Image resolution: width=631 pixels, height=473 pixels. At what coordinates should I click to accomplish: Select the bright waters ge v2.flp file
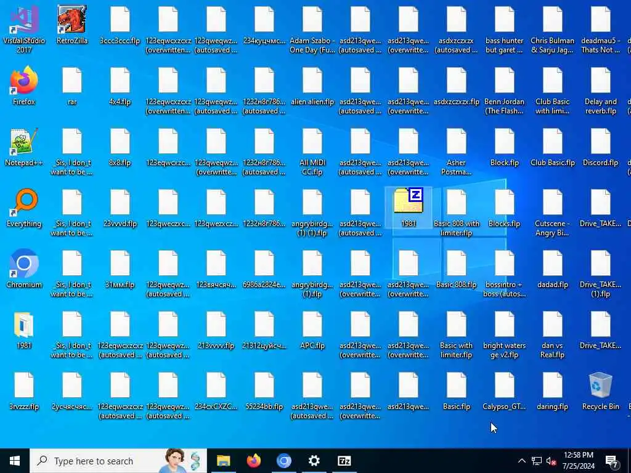[x=505, y=336]
